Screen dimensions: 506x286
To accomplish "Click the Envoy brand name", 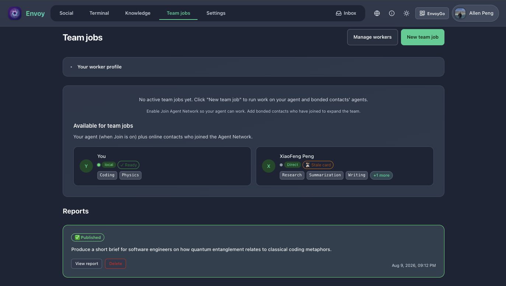I will [35, 14].
